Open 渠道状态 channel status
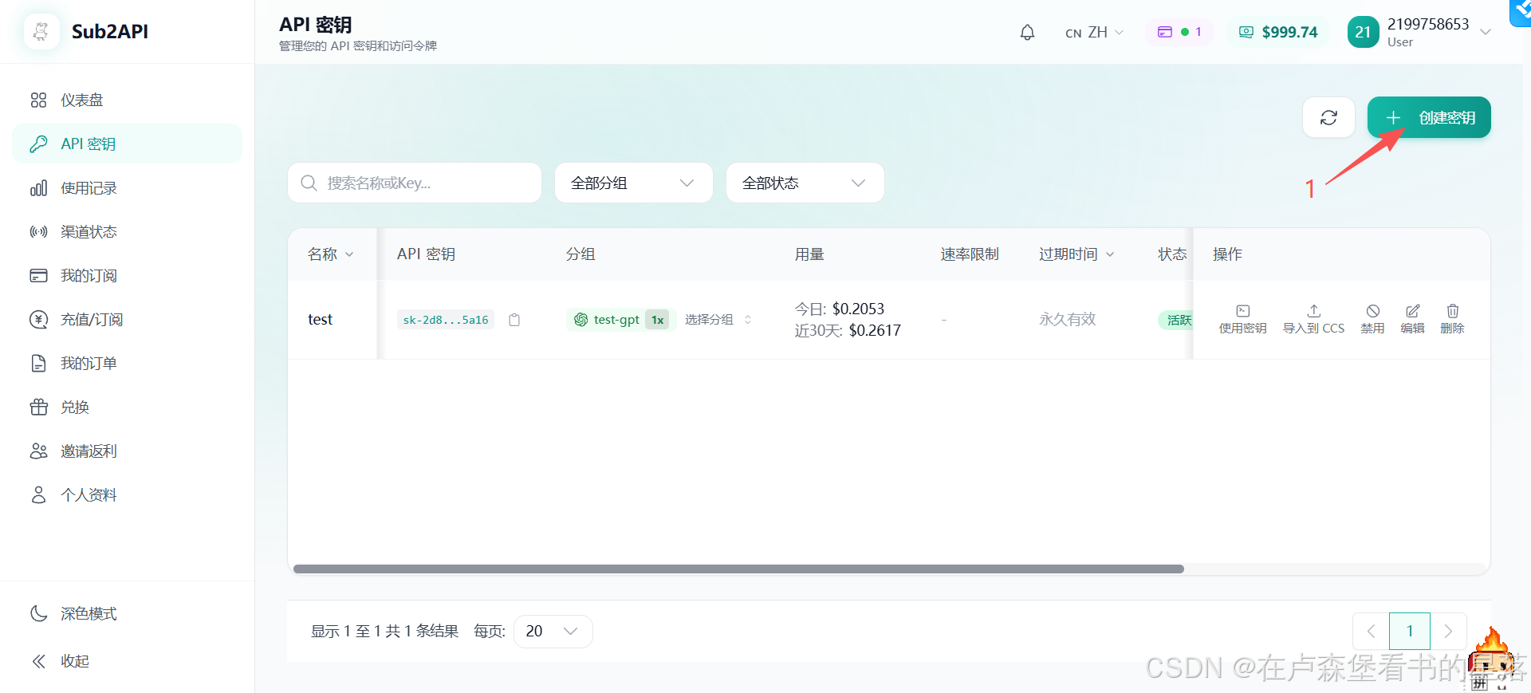Screen dimensions: 1531x693 [127, 232]
